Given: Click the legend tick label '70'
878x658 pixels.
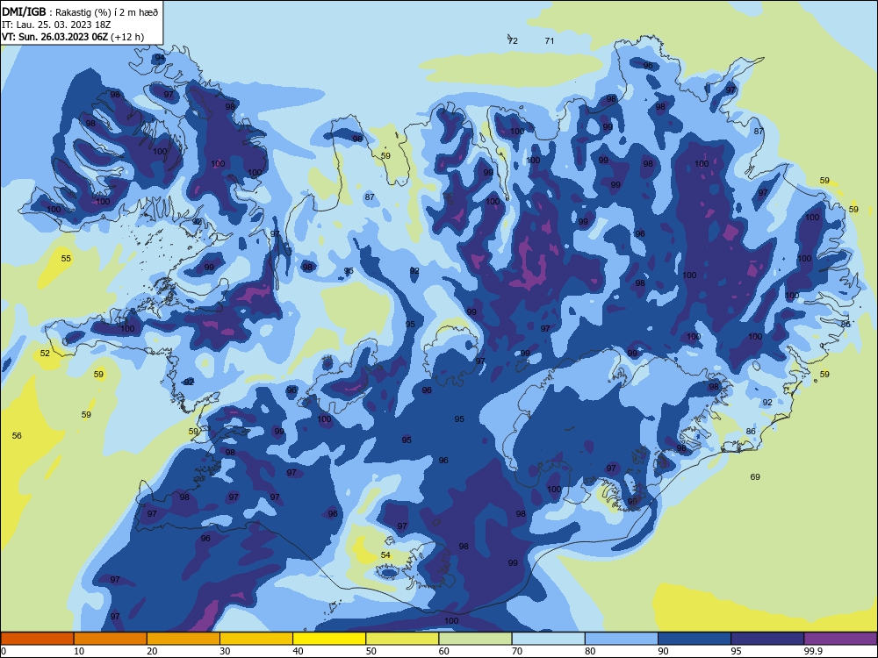Looking at the screenshot, I should point(517,651).
